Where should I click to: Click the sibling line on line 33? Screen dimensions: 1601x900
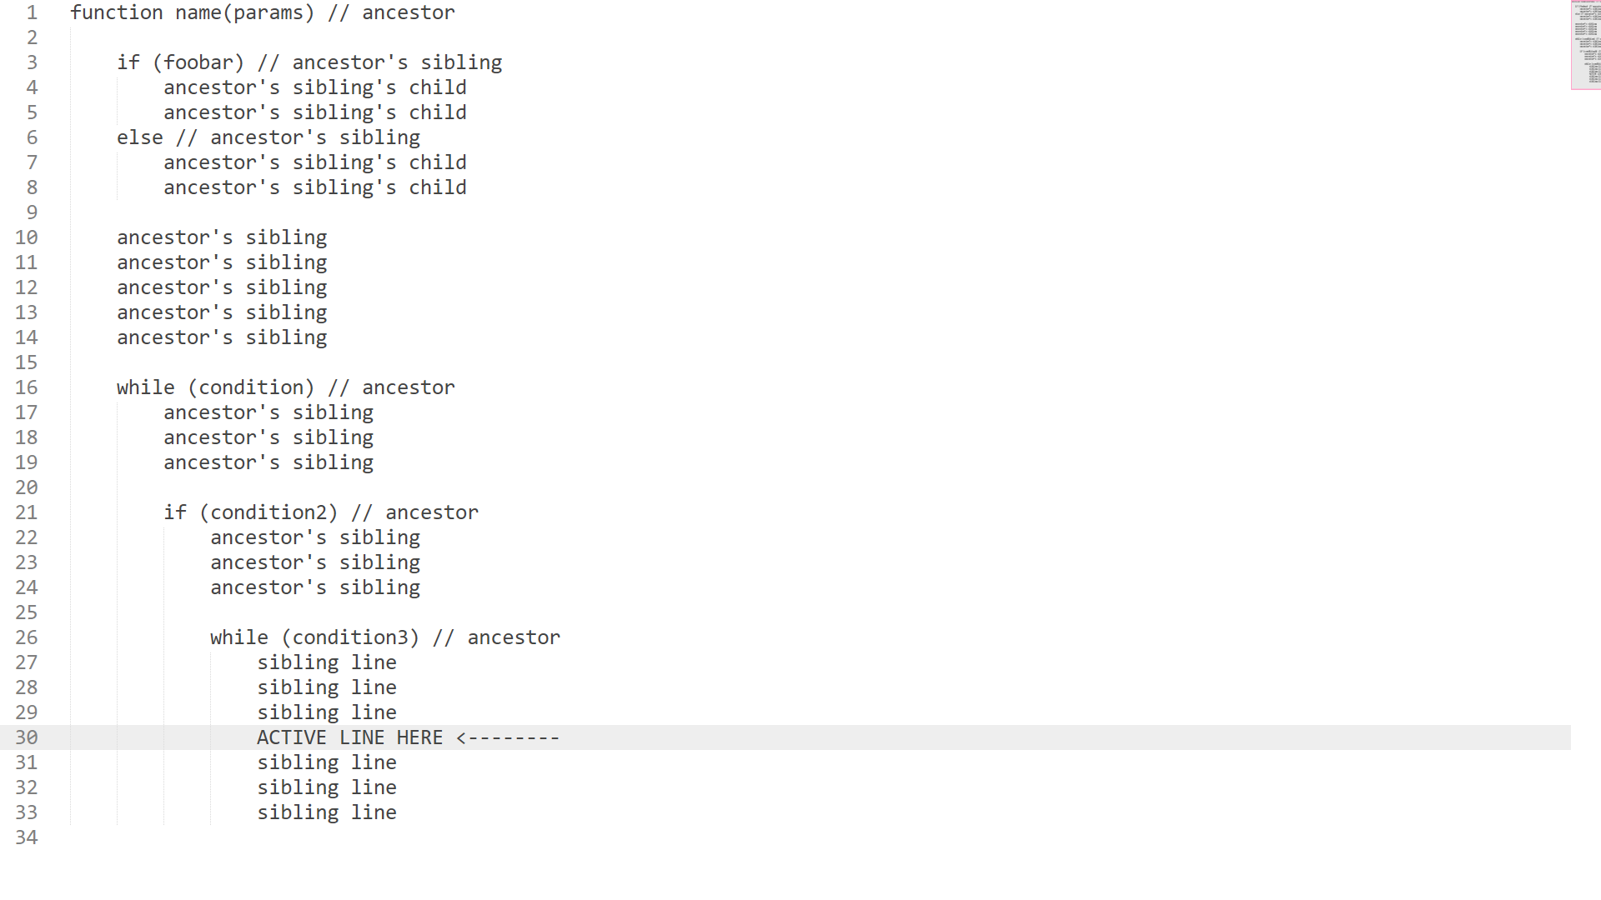(x=327, y=812)
